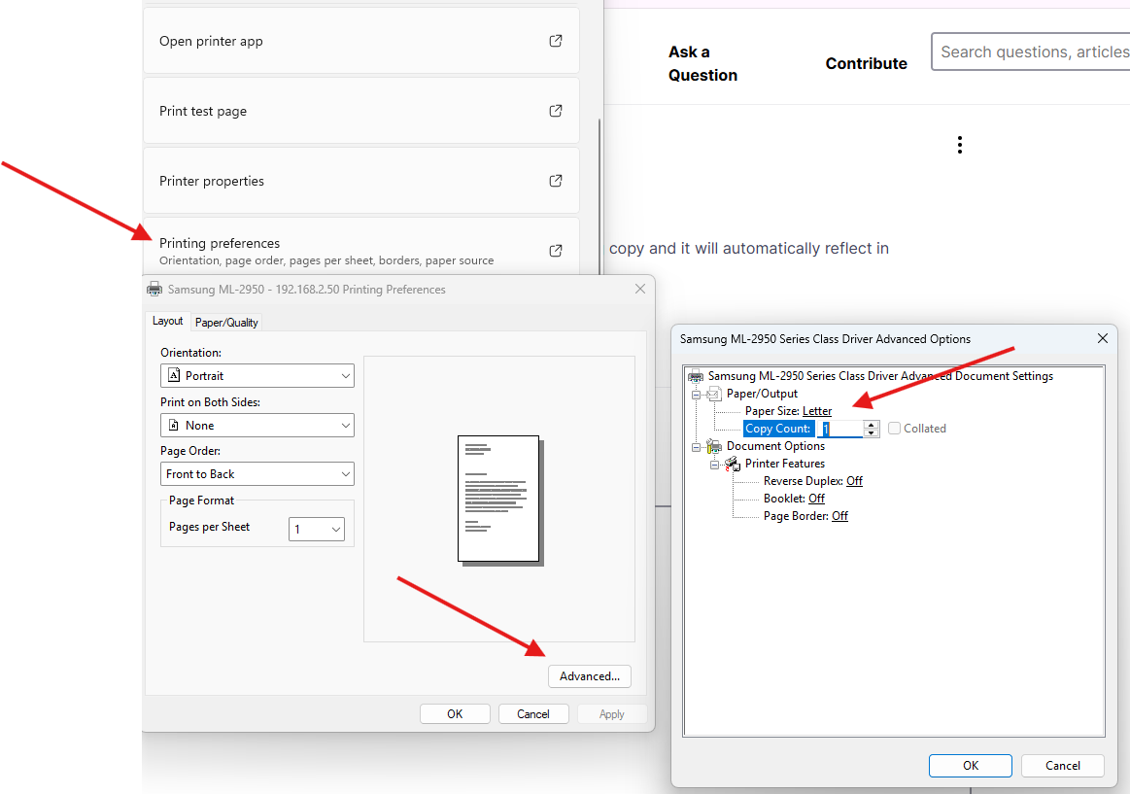The image size is (1130, 794).
Task: Click Cancel in Printing Preferences dialog
Action: [x=533, y=714]
